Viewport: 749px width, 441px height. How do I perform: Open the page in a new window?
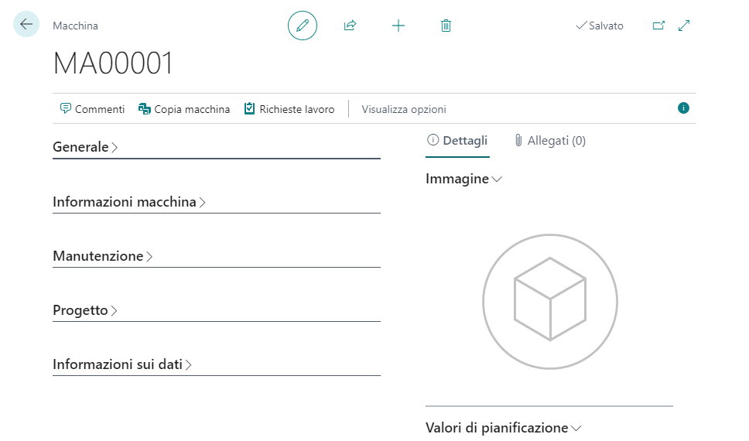click(658, 26)
